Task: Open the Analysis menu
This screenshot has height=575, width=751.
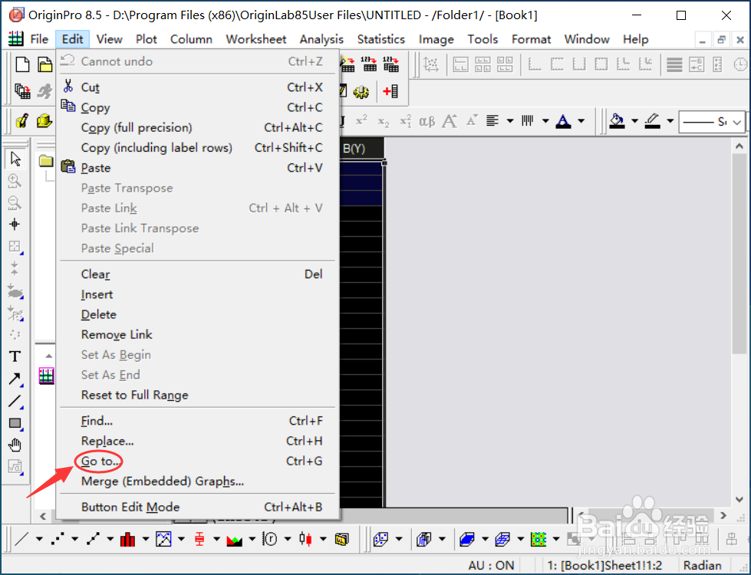Action: 321,39
